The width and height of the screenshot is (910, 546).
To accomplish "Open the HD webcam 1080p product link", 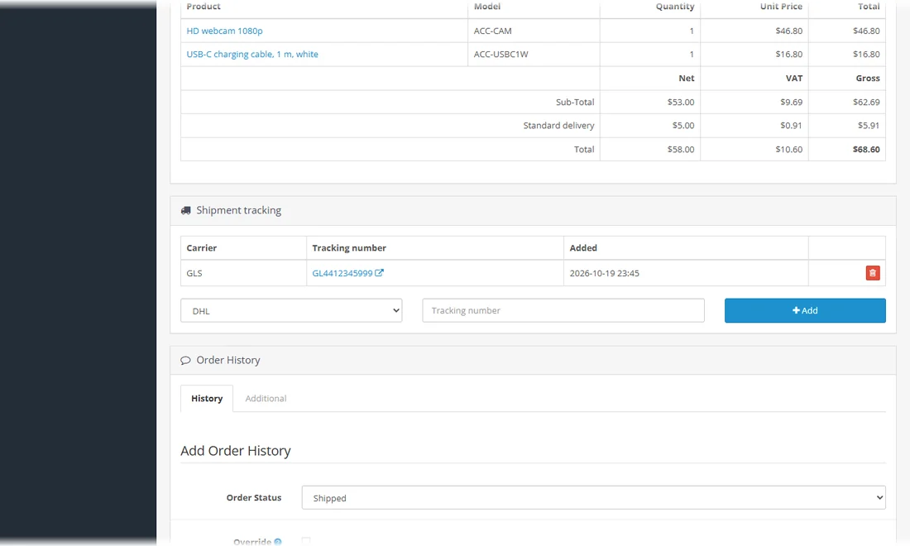I will point(224,31).
